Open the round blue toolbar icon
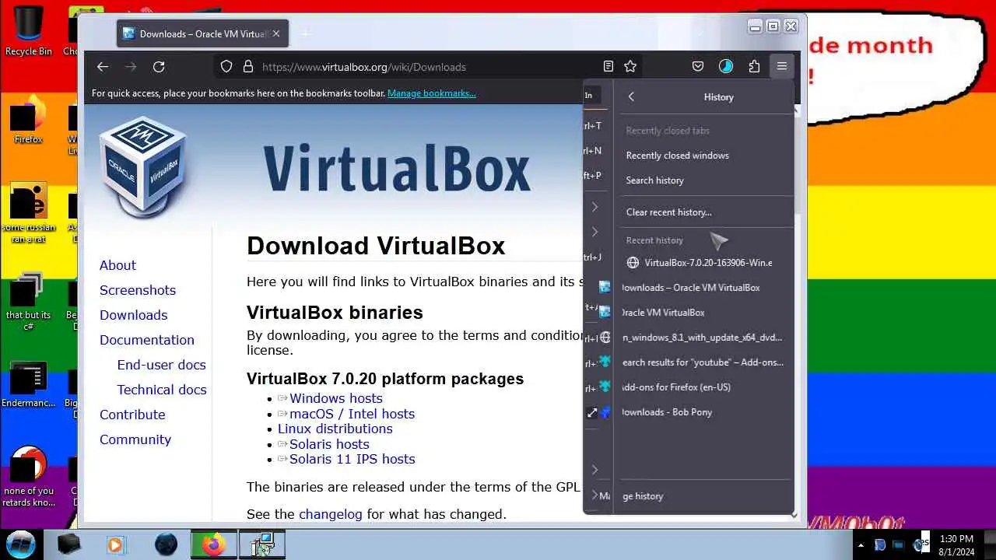 (726, 67)
